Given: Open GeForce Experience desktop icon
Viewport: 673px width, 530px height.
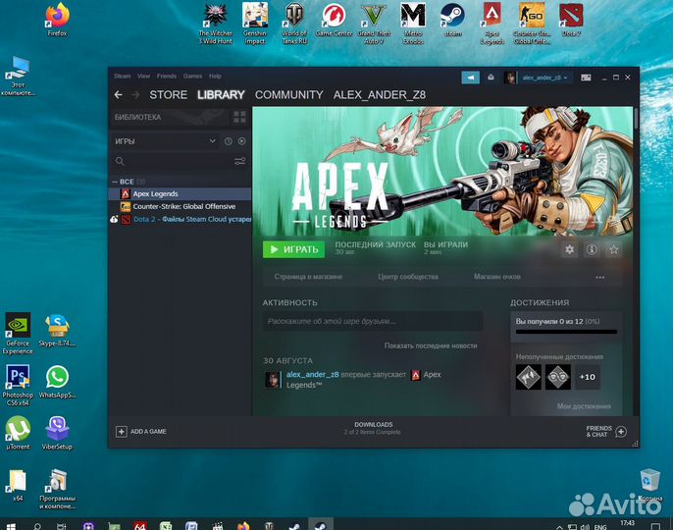Looking at the screenshot, I should 18,334.
